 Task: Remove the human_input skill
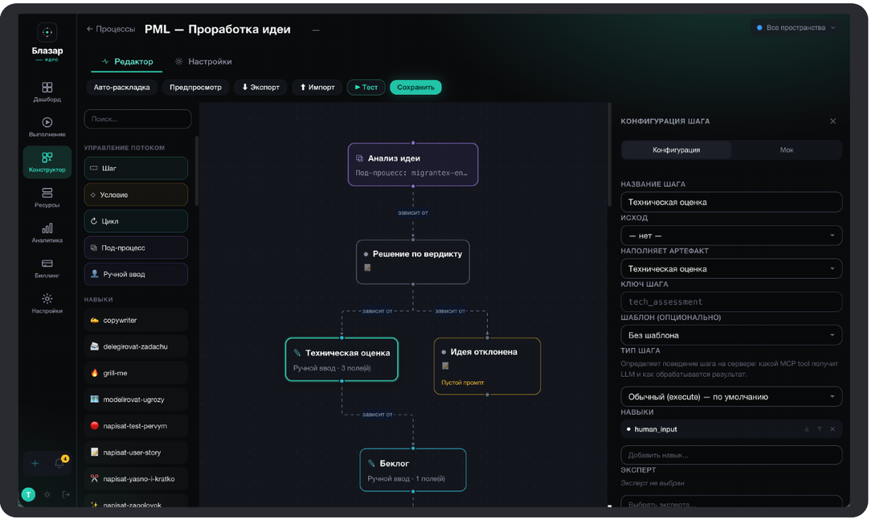click(x=832, y=429)
